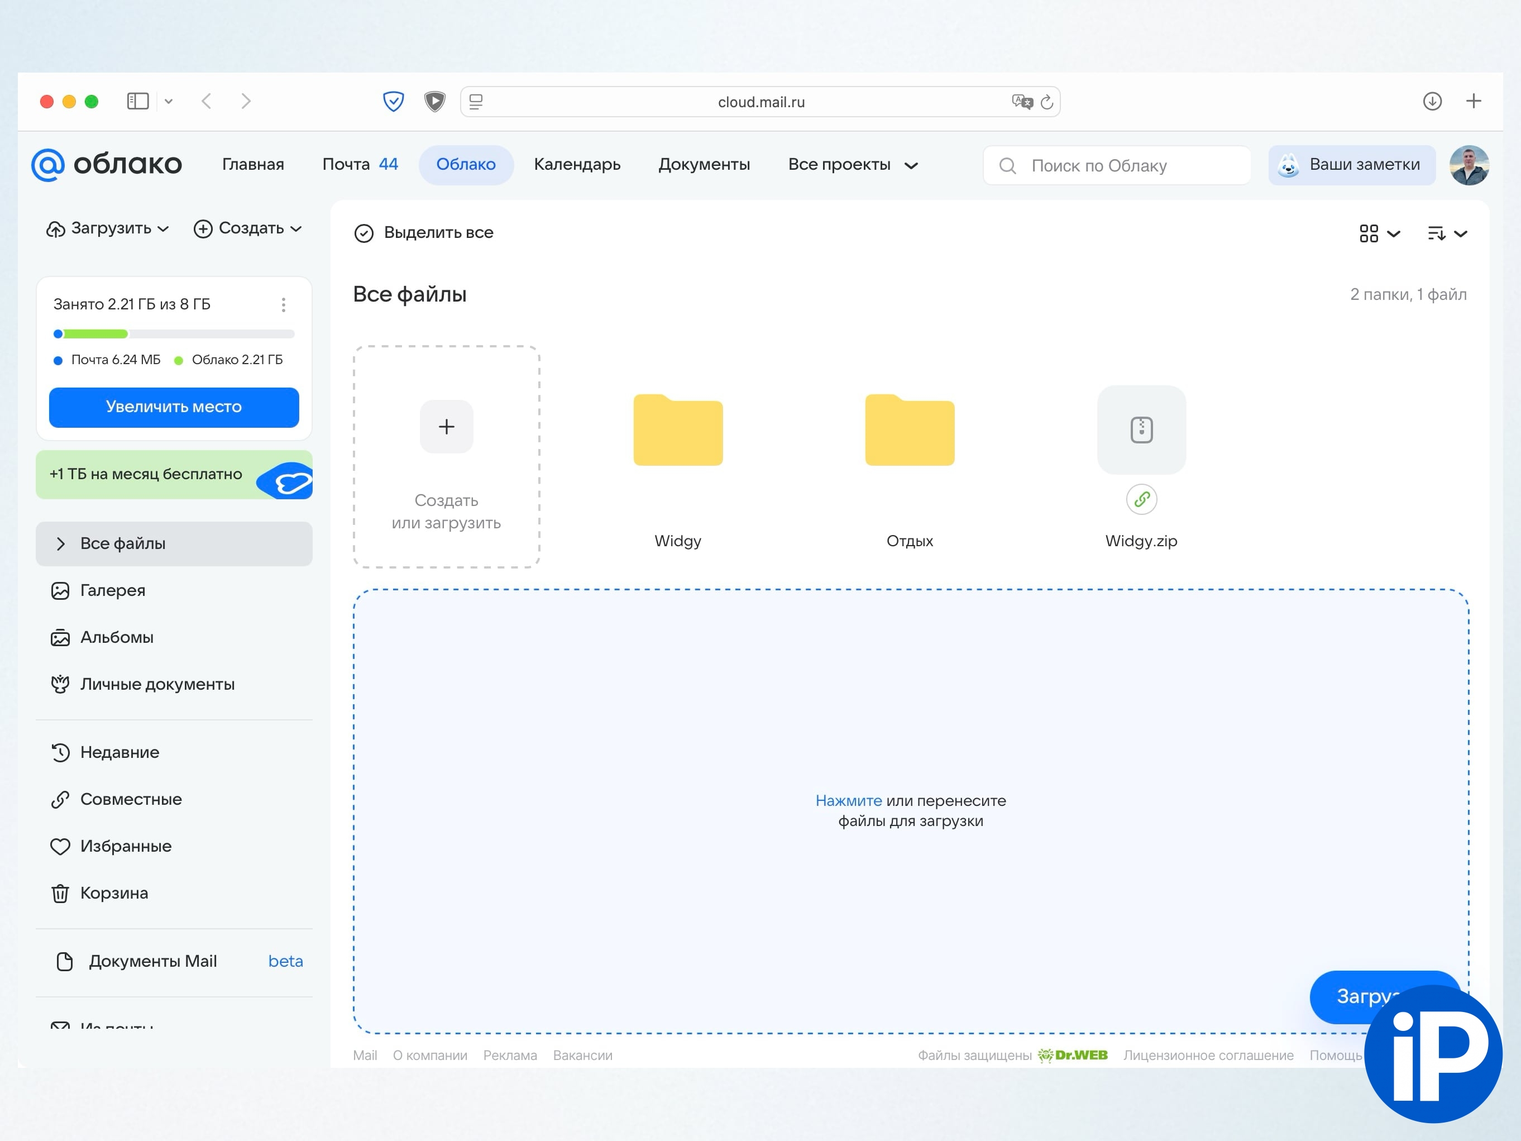The width and height of the screenshot is (1521, 1141).
Task: Open the Галерея gallery section
Action: [x=112, y=590]
